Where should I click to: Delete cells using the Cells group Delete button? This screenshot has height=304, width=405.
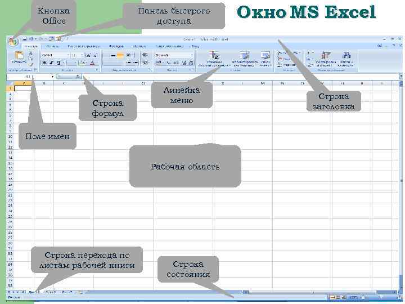(x=285, y=59)
